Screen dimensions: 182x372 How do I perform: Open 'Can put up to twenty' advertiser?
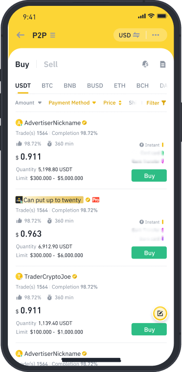pos(52,200)
